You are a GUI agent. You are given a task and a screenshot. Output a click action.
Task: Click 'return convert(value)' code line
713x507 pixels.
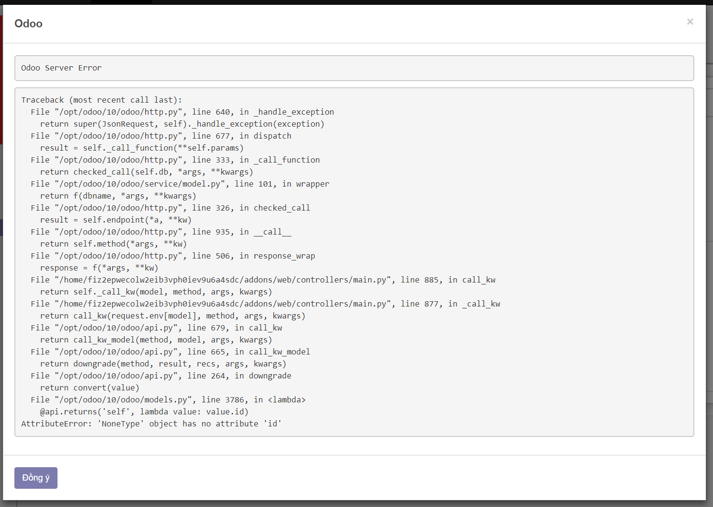90,388
